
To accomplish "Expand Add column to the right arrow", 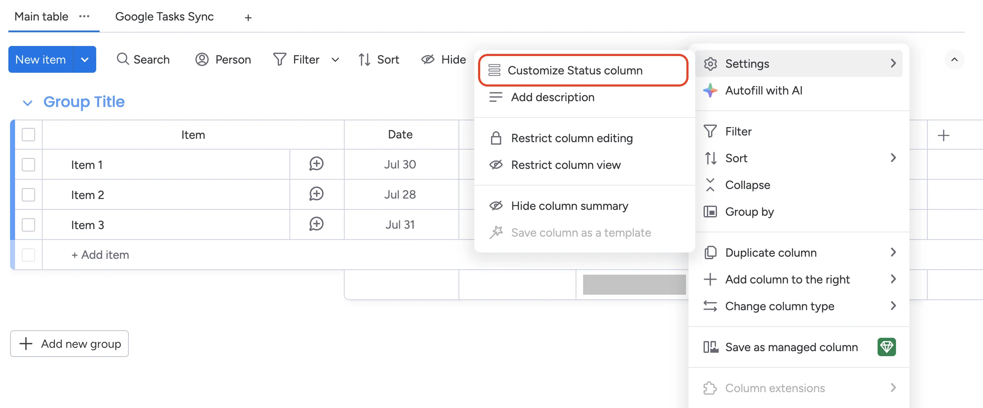I will 893,279.
